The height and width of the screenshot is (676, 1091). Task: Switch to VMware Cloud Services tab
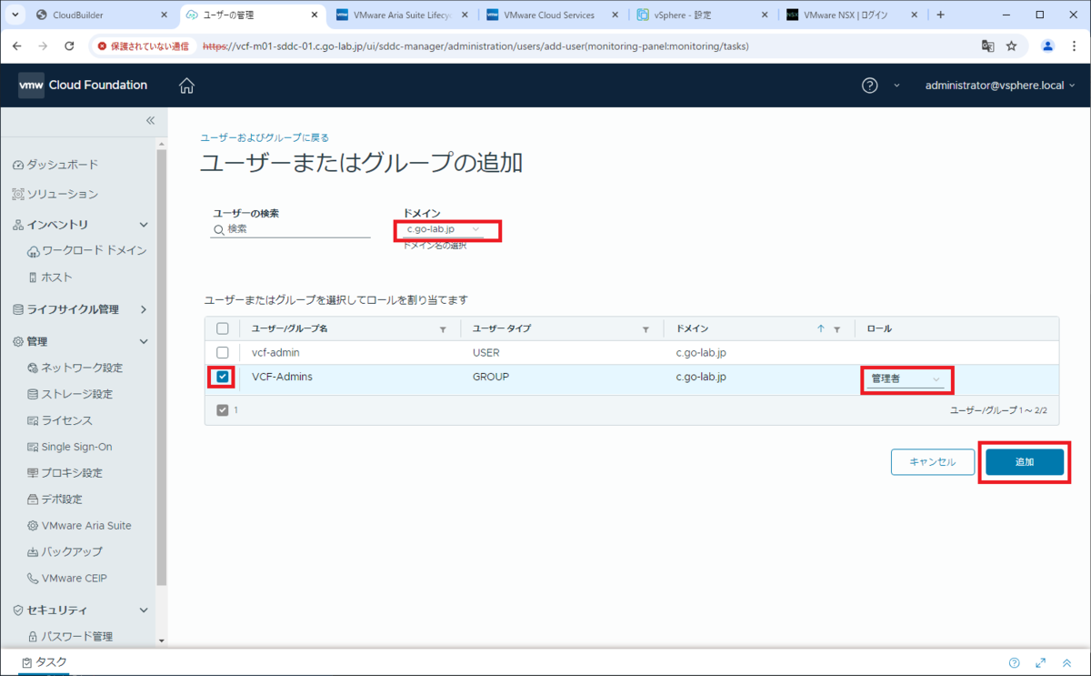pyautogui.click(x=553, y=15)
